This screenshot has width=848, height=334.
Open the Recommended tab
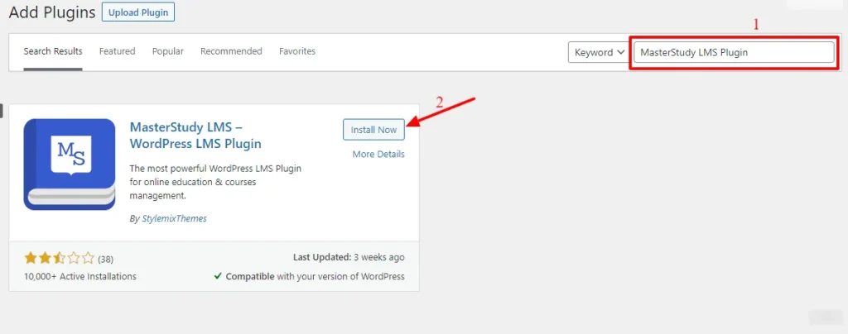(x=231, y=51)
